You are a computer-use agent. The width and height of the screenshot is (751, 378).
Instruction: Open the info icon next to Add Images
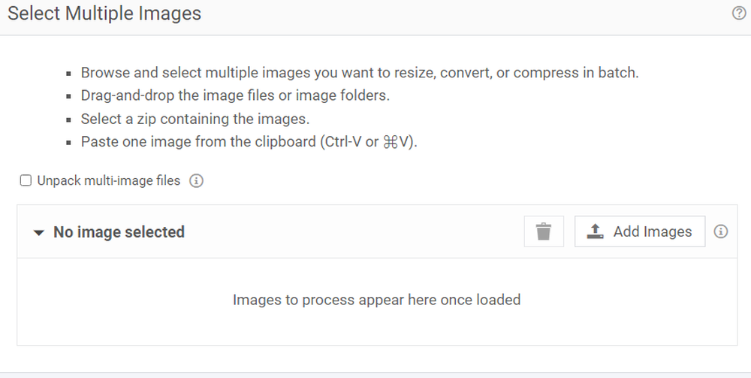click(x=721, y=231)
